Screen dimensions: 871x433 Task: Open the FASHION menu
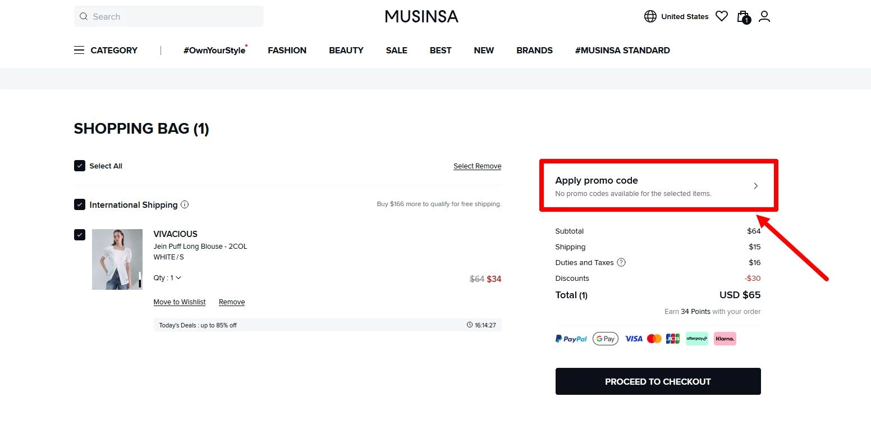pyautogui.click(x=287, y=50)
